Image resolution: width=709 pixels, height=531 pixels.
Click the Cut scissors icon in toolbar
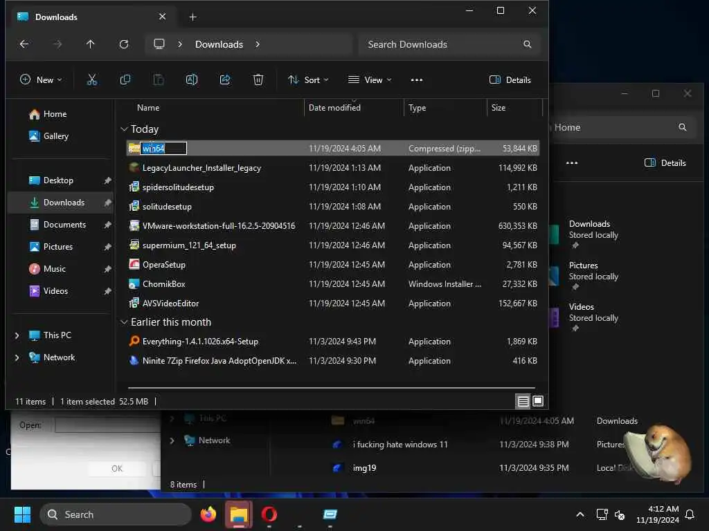click(92, 80)
